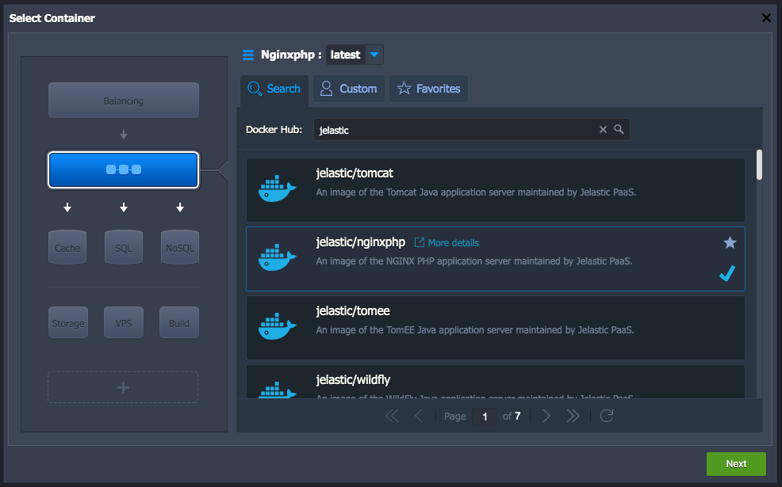Screen dimensions: 782x487
Task: Switch to the Custom tab
Action: point(348,89)
